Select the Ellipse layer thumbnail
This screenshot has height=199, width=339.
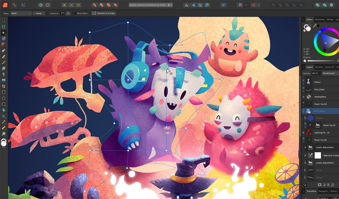pyautogui.click(x=311, y=118)
